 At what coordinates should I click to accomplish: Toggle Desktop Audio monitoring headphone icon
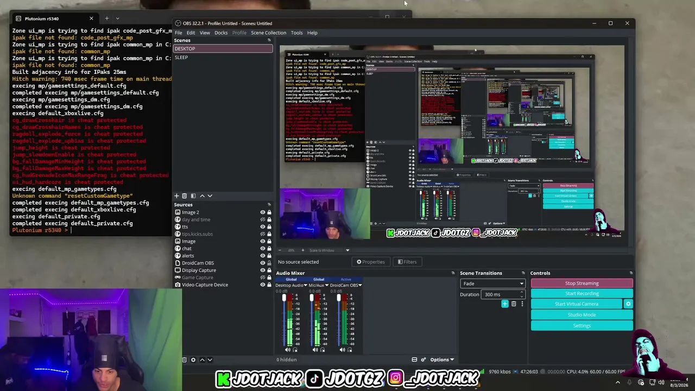pyautogui.click(x=295, y=350)
